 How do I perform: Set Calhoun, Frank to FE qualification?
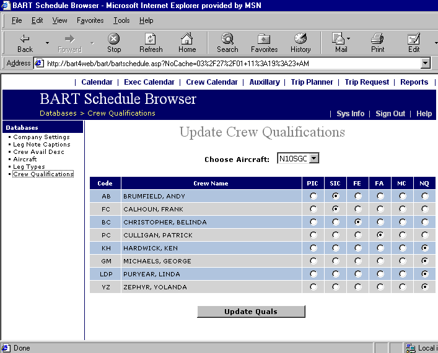pos(358,209)
